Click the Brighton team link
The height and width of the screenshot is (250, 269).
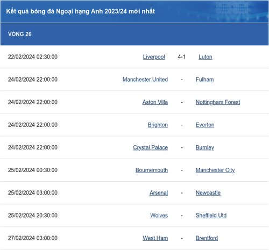click(x=158, y=125)
